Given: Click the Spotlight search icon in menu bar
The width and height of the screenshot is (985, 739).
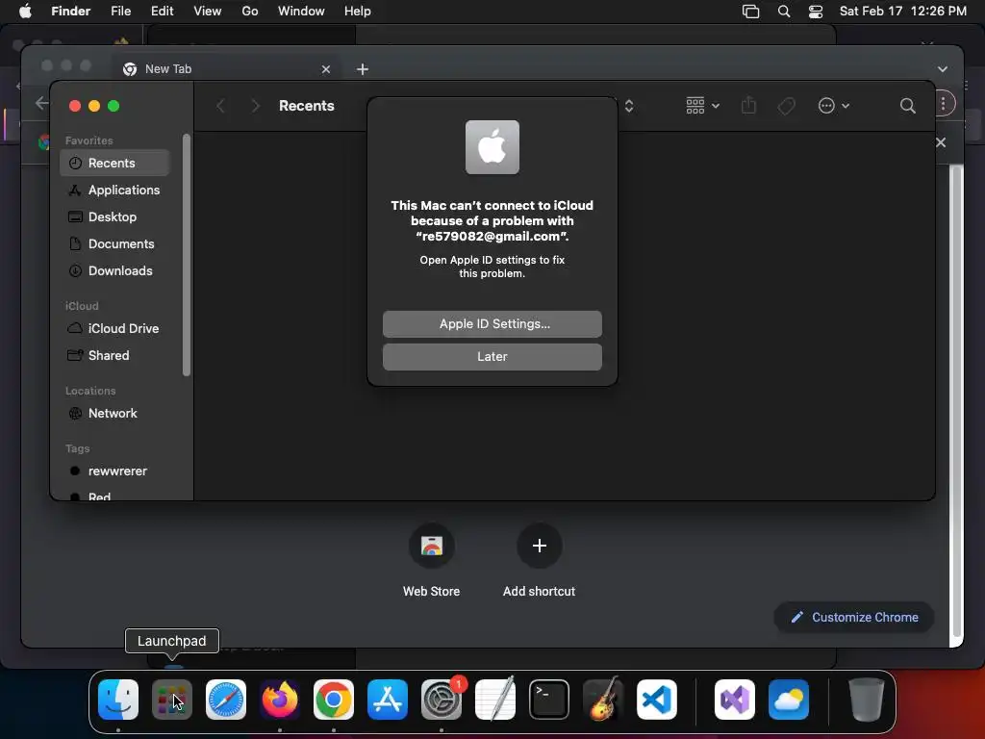Looking at the screenshot, I should pos(783,12).
